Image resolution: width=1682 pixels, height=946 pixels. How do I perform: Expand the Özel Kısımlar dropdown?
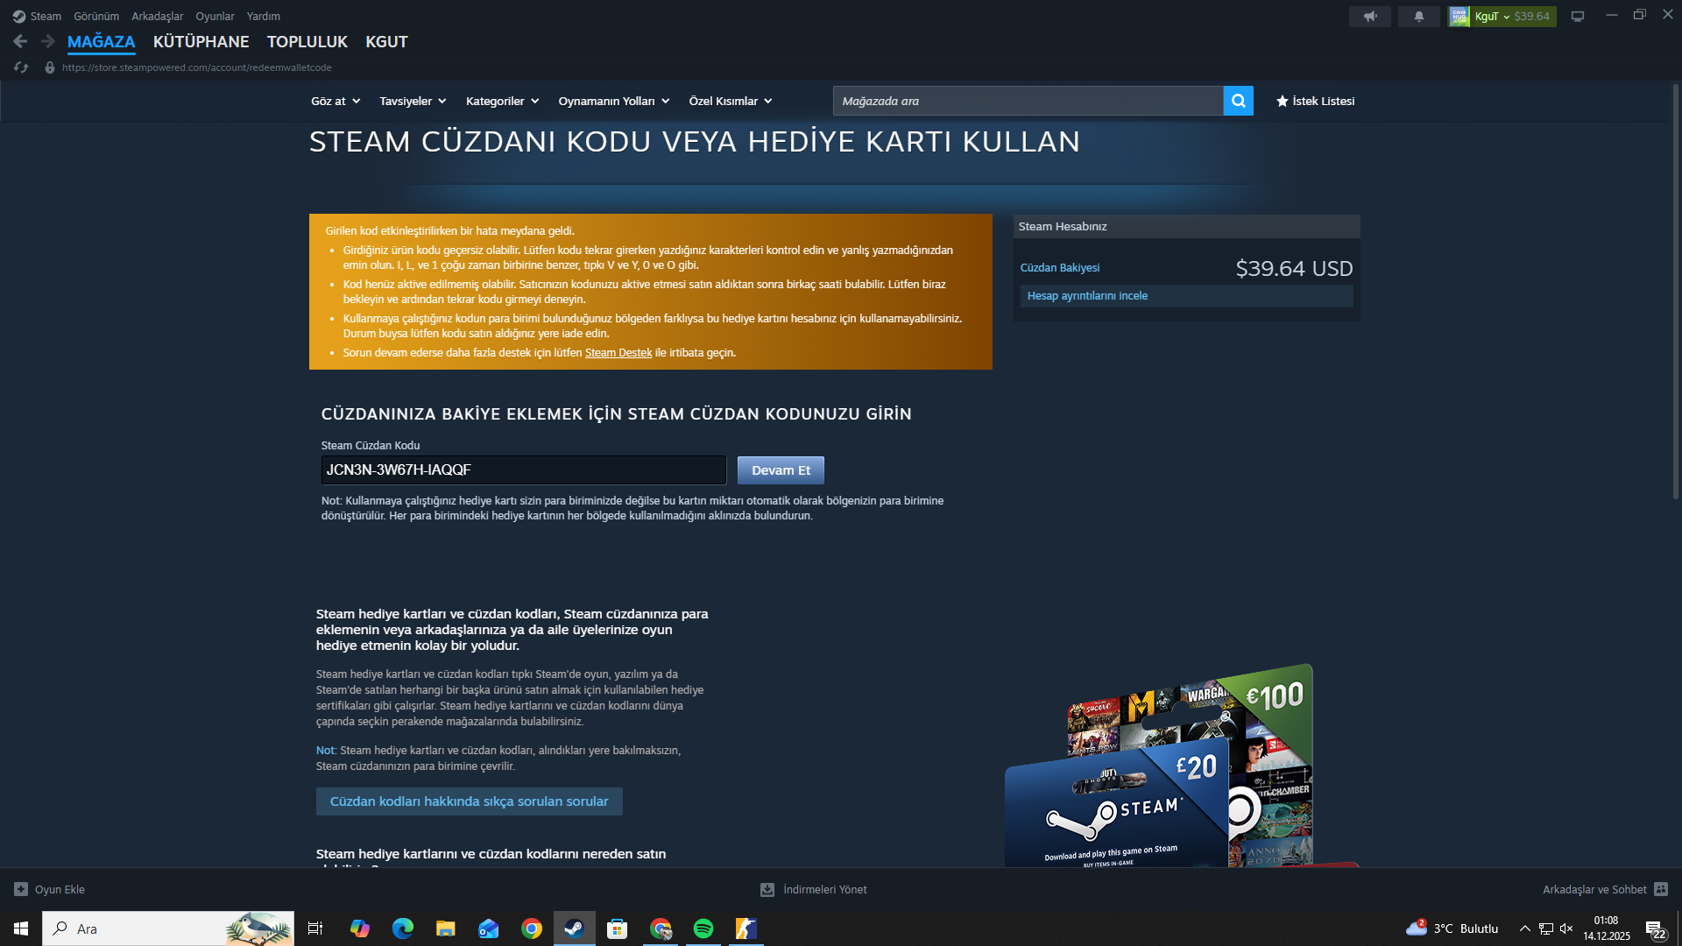pyautogui.click(x=731, y=101)
